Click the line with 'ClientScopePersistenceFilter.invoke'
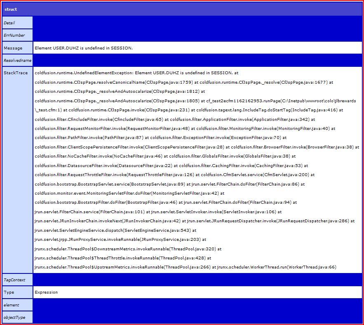 pos(197,147)
